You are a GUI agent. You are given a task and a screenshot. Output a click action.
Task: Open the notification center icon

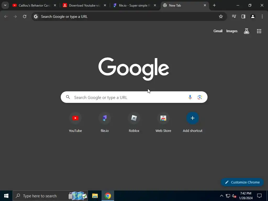click(259, 196)
